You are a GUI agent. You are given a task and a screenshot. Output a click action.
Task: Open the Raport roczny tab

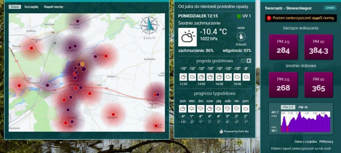click(x=54, y=7)
